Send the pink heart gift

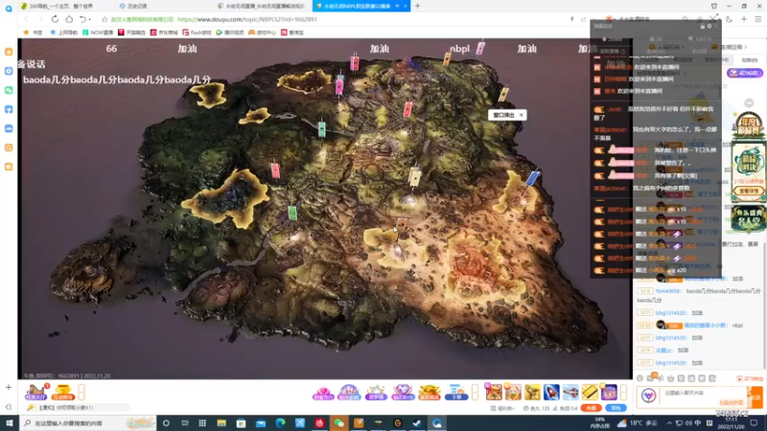[323, 393]
